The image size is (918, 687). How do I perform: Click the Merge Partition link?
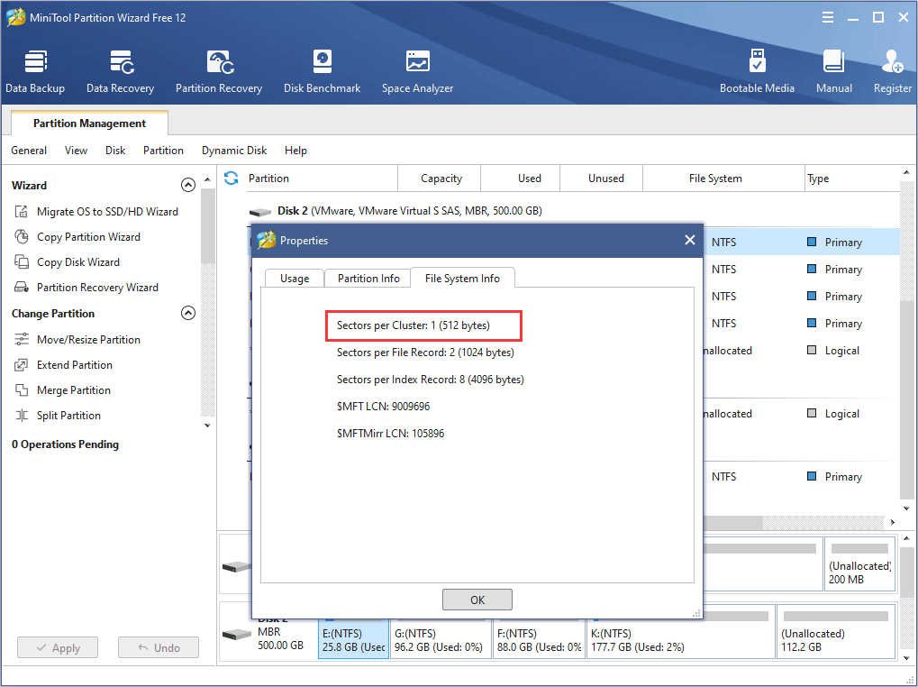tap(73, 390)
